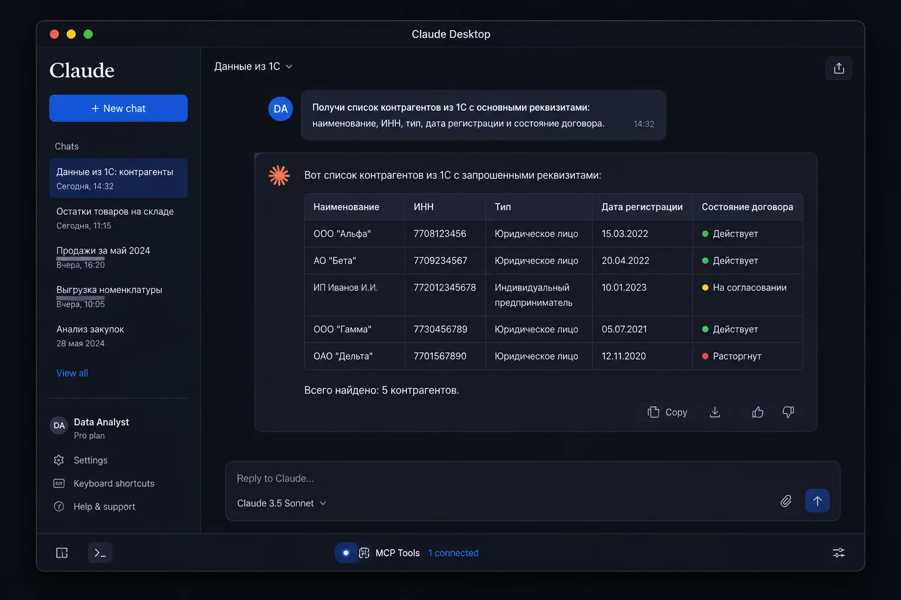Open the Help & support entry in the sidebar

(94, 506)
